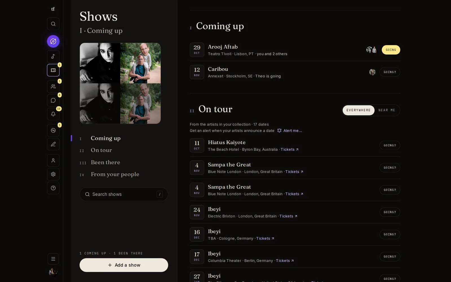Open the Arooj Aftab show title

223,47
